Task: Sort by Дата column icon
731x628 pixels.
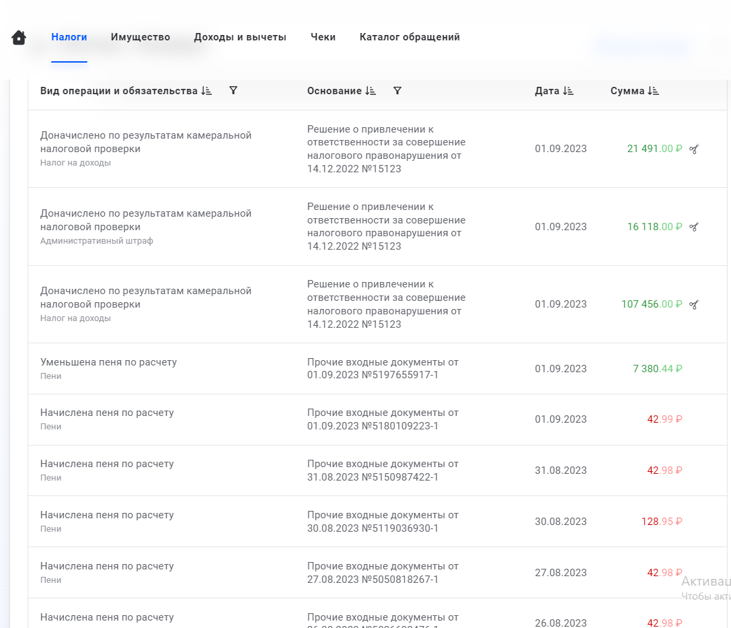Action: pyautogui.click(x=568, y=91)
